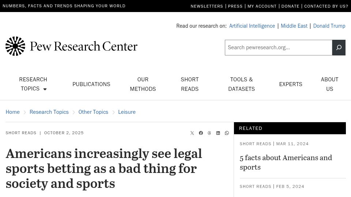Open the Press link
351x197 pixels.
[235, 6]
